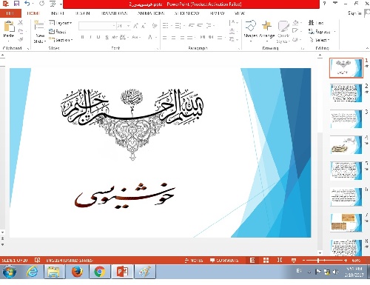Open the Shapes gallery icon
The width and height of the screenshot is (370, 285).
(x=251, y=26)
